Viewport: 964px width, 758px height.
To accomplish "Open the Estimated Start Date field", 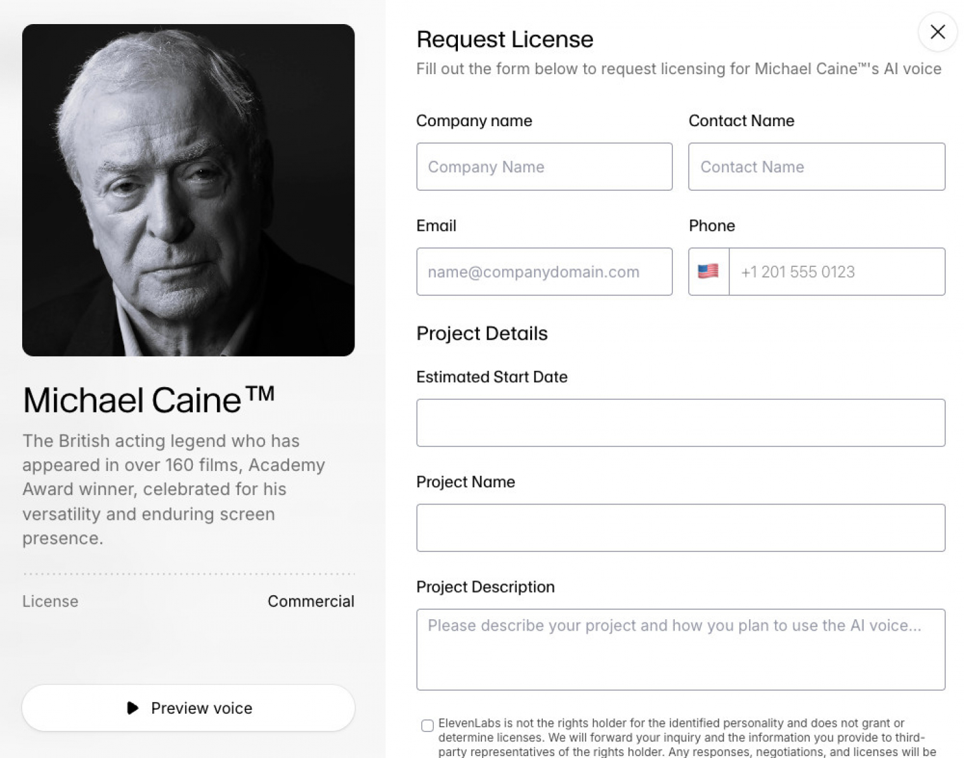I will pos(681,423).
